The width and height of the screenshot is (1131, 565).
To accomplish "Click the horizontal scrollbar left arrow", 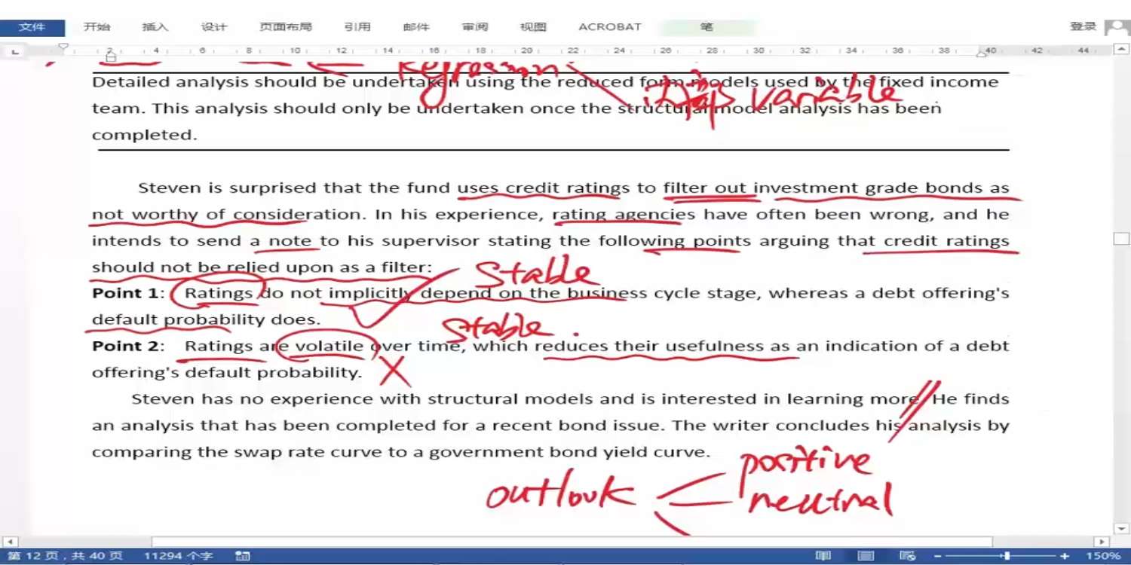I will point(9,542).
